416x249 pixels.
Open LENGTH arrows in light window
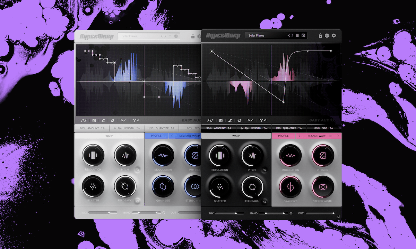pyautogui.click(x=138, y=128)
